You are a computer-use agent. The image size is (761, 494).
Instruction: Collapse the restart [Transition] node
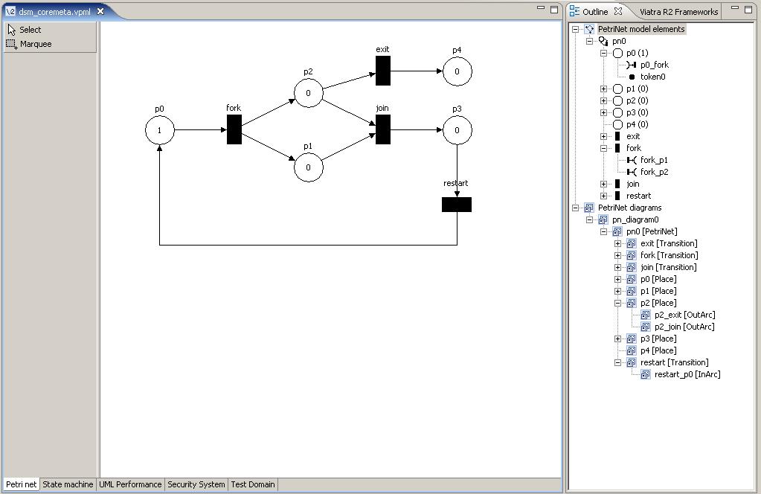(617, 362)
